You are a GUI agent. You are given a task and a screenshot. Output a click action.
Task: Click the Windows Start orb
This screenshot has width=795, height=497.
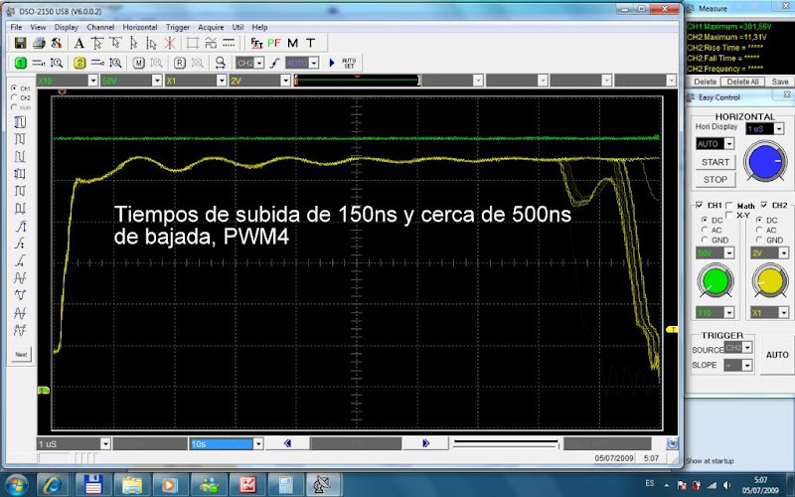pyautogui.click(x=16, y=485)
